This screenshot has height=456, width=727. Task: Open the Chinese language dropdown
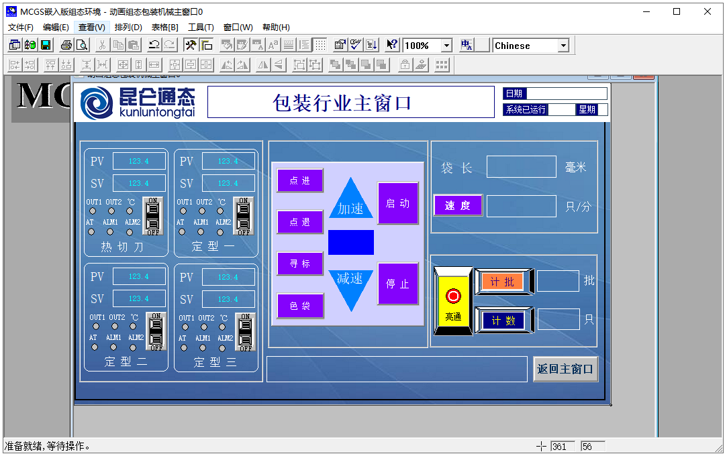tap(563, 46)
